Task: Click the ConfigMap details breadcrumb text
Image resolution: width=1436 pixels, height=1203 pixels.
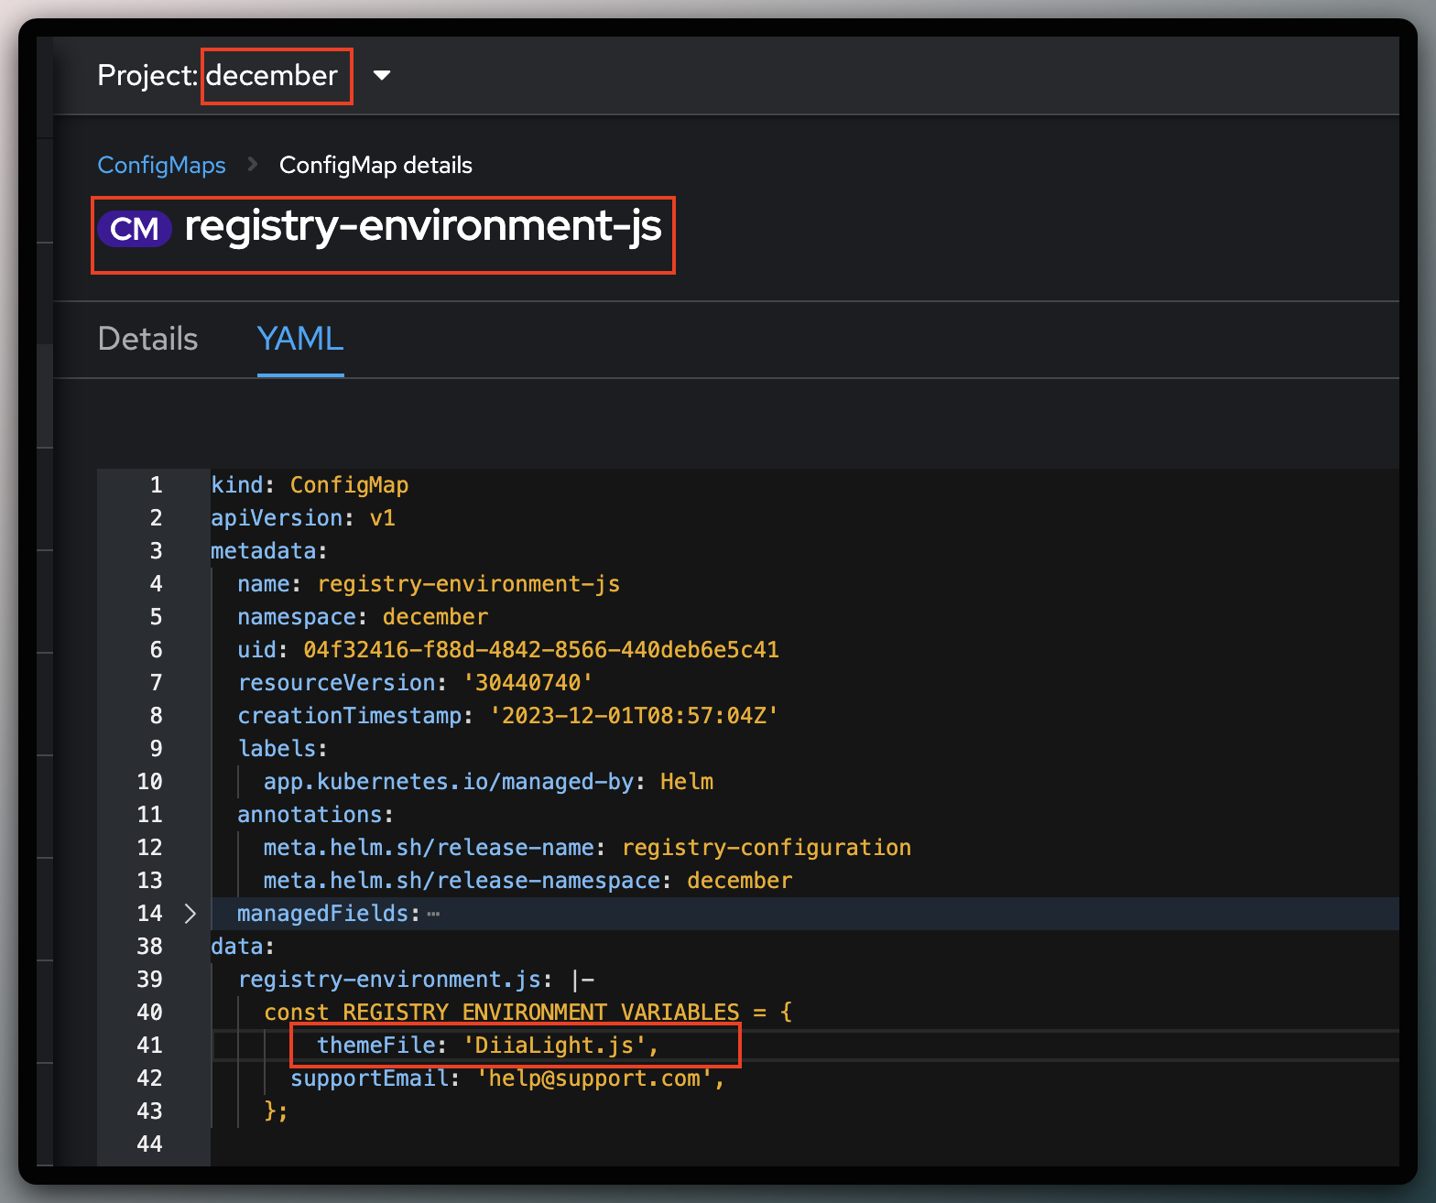Action: point(375,165)
